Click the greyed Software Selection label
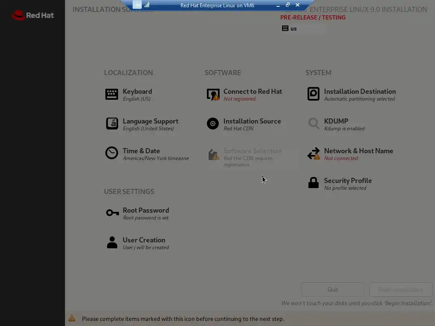 point(252,151)
